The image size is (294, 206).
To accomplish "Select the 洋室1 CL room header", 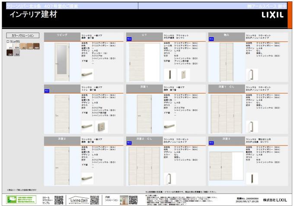I will pos(227,89).
